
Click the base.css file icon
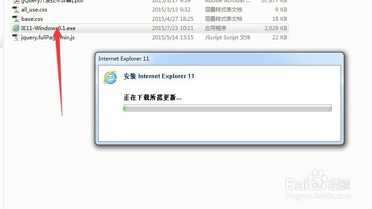click(15, 19)
